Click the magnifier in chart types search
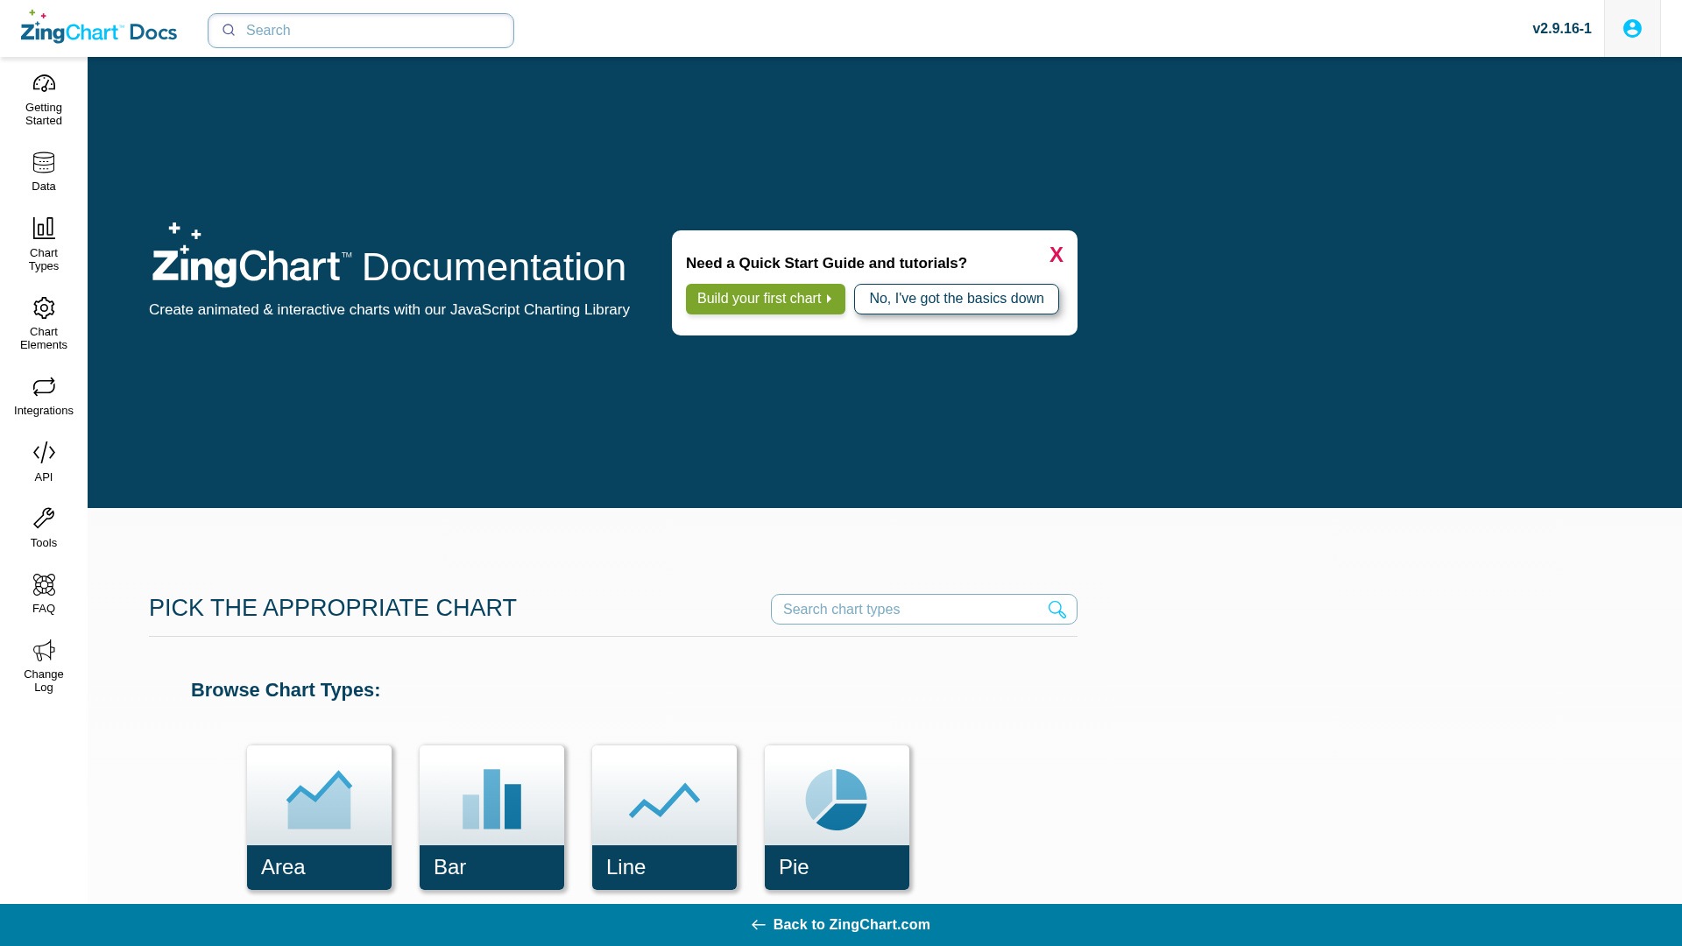The width and height of the screenshot is (1682, 946). click(x=1057, y=610)
